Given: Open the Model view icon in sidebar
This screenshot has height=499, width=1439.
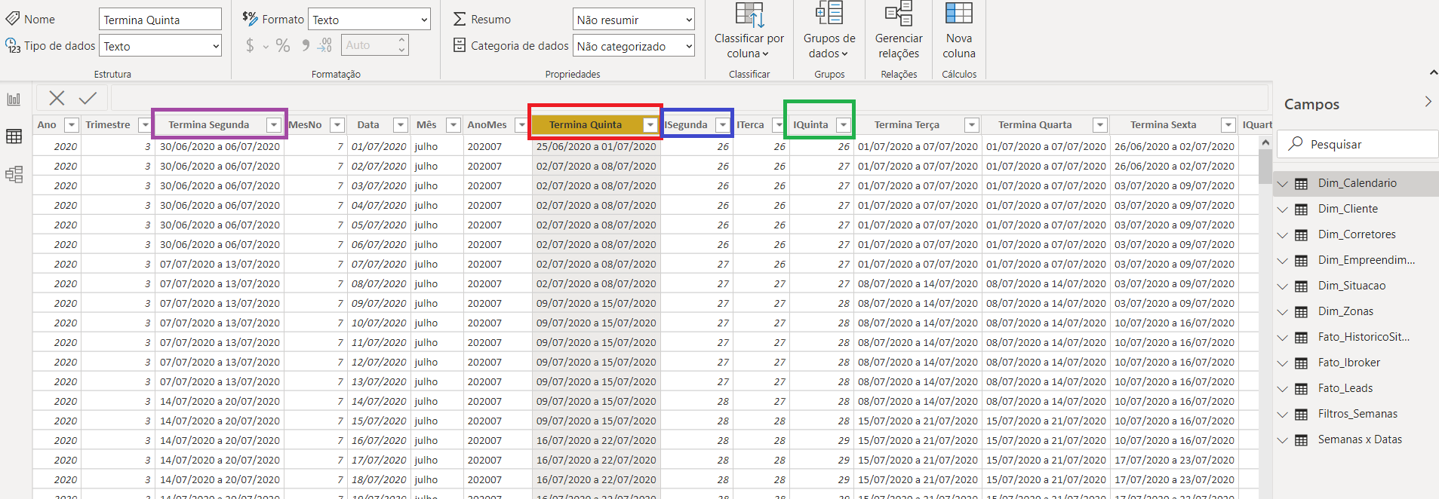Looking at the screenshot, I should point(14,175).
